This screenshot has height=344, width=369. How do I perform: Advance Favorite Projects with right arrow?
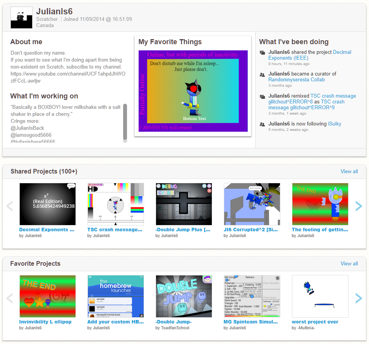359,298
